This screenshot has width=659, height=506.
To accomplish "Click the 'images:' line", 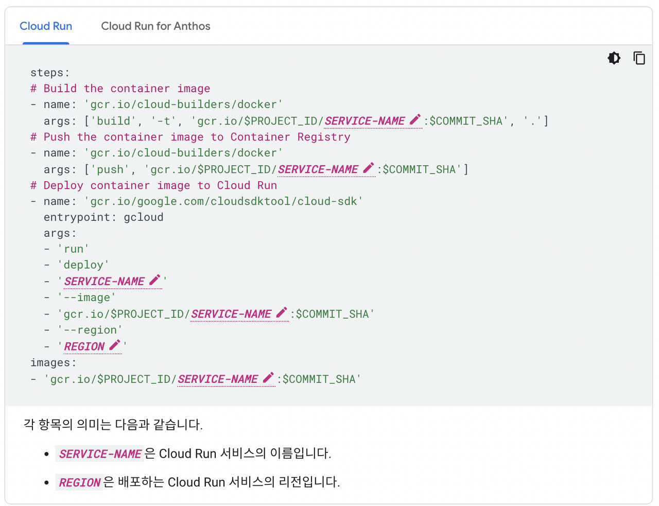I will point(54,362).
